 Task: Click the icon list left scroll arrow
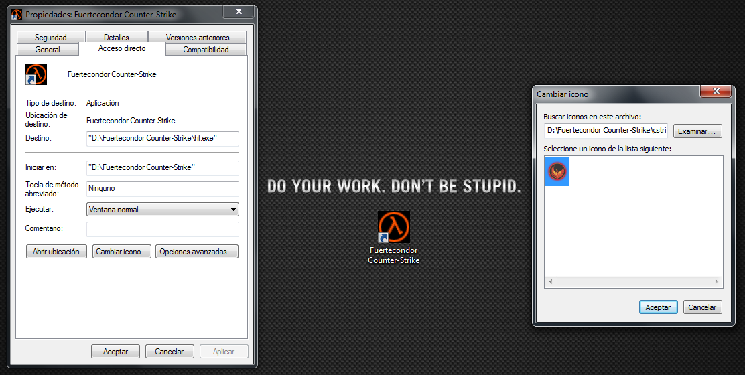click(x=550, y=281)
